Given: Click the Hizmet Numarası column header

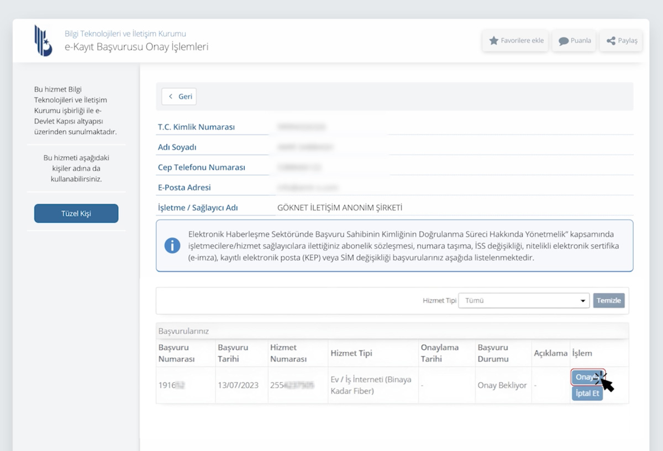Looking at the screenshot, I should [288, 353].
